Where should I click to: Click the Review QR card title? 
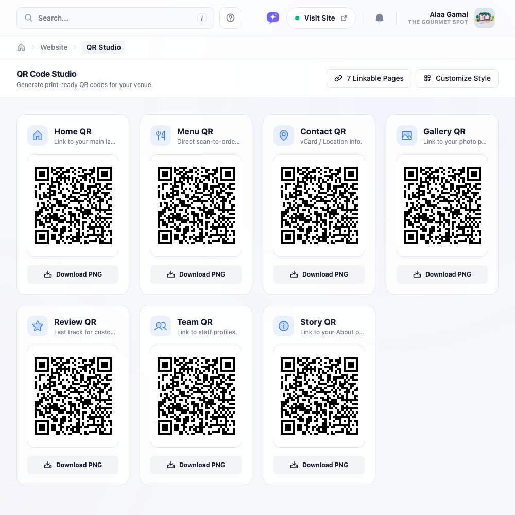click(x=75, y=322)
